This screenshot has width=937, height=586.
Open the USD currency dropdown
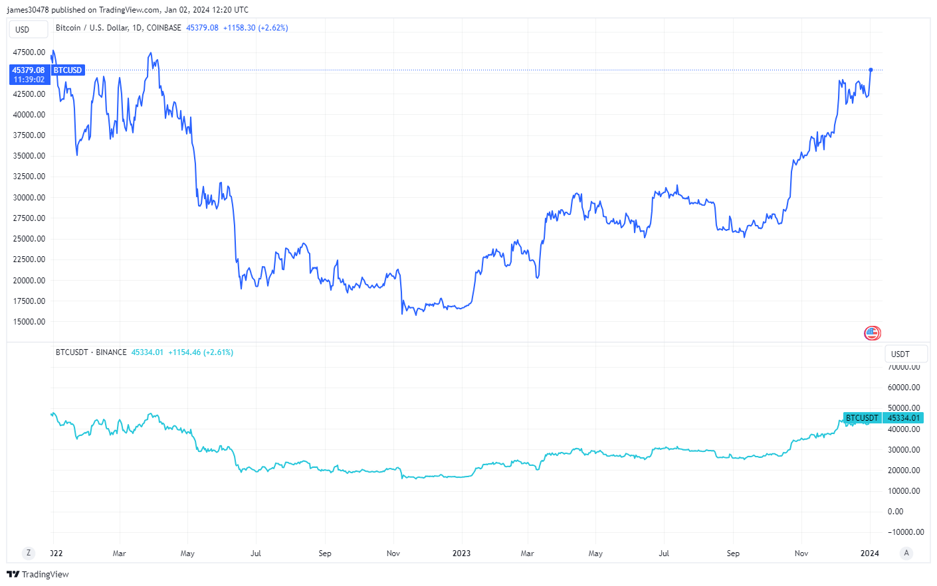[29, 29]
